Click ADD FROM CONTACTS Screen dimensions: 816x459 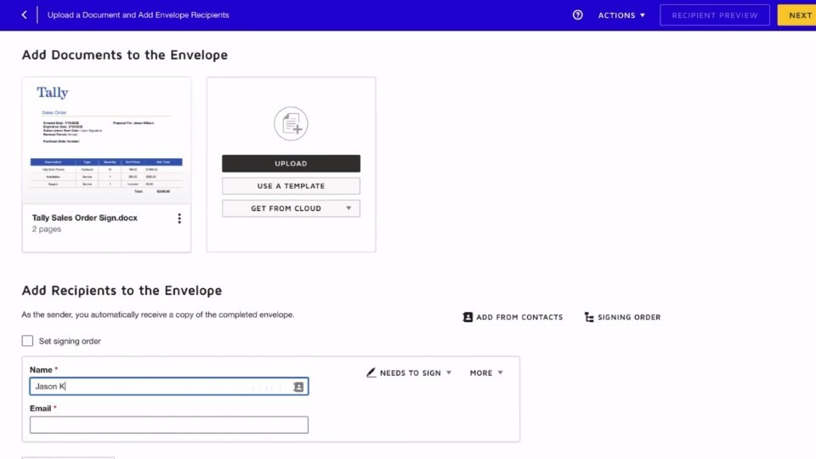tap(513, 317)
